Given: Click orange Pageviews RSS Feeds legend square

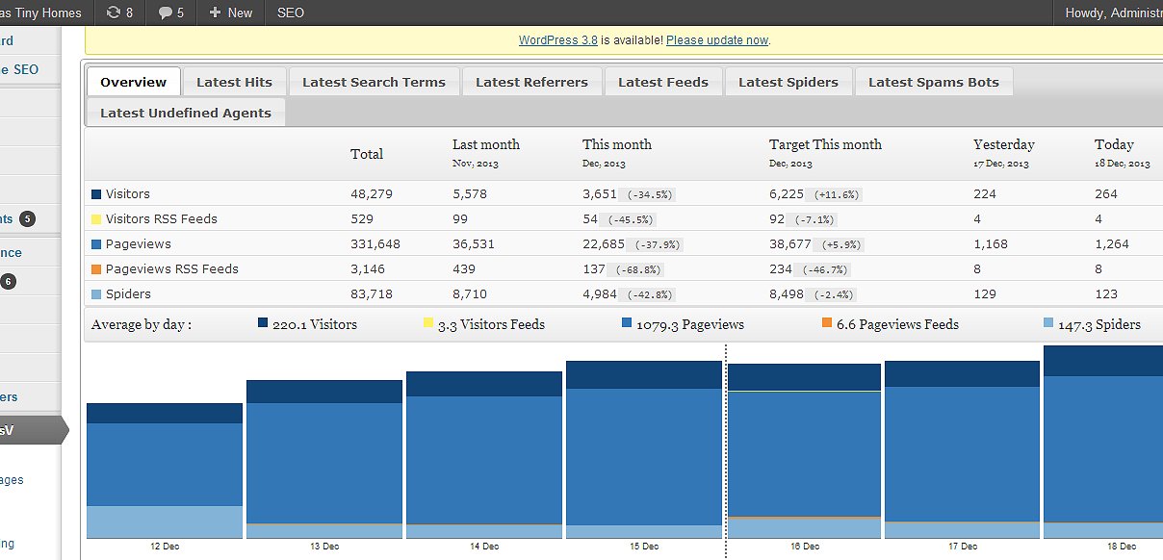Looking at the screenshot, I should point(96,269).
